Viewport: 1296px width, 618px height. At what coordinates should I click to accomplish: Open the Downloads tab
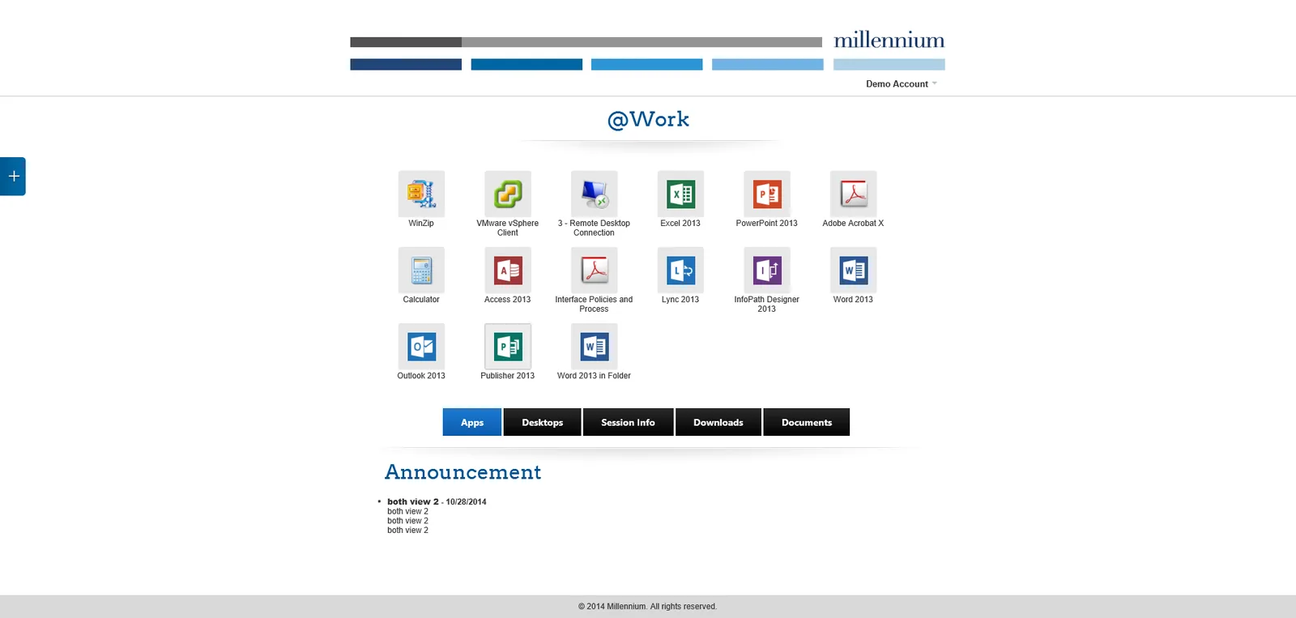(x=718, y=422)
